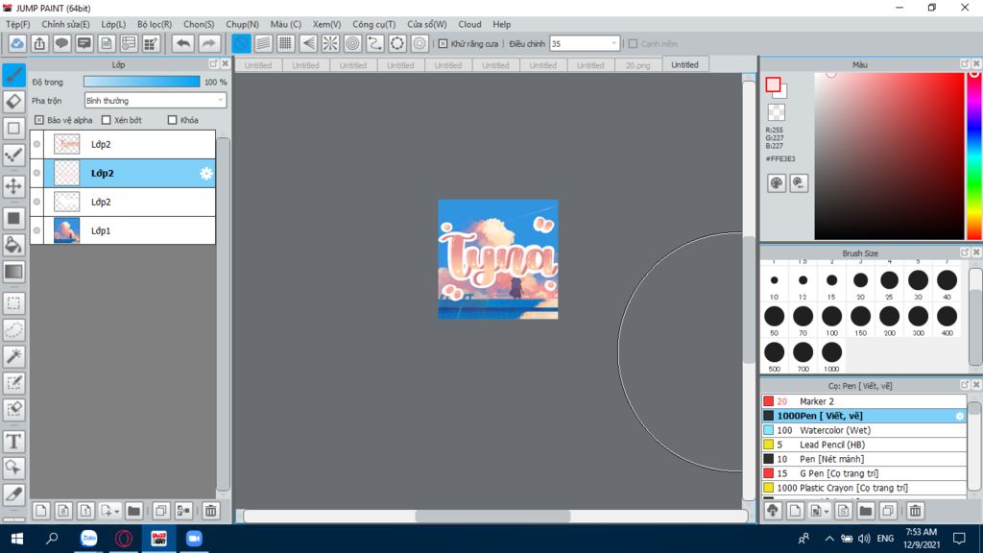Open gear settings of selected Lớp2 layer
Screen dimensions: 983x553
point(206,174)
